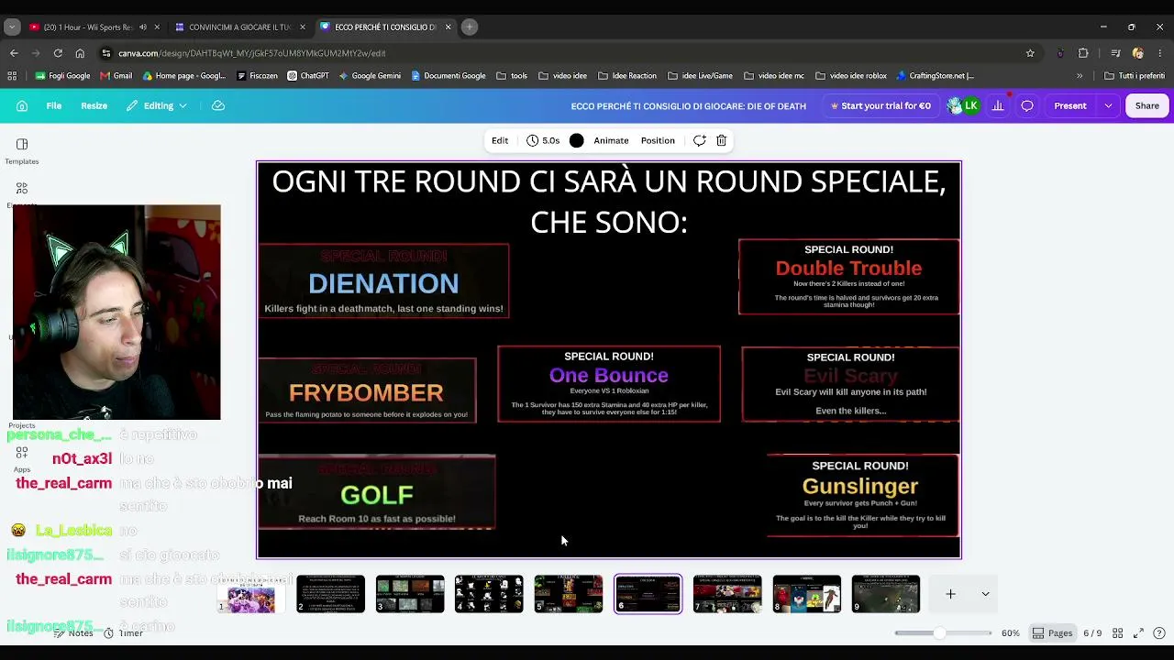The height and width of the screenshot is (660, 1174).
Task: Select page 7 thumbnail
Action: coord(727,594)
